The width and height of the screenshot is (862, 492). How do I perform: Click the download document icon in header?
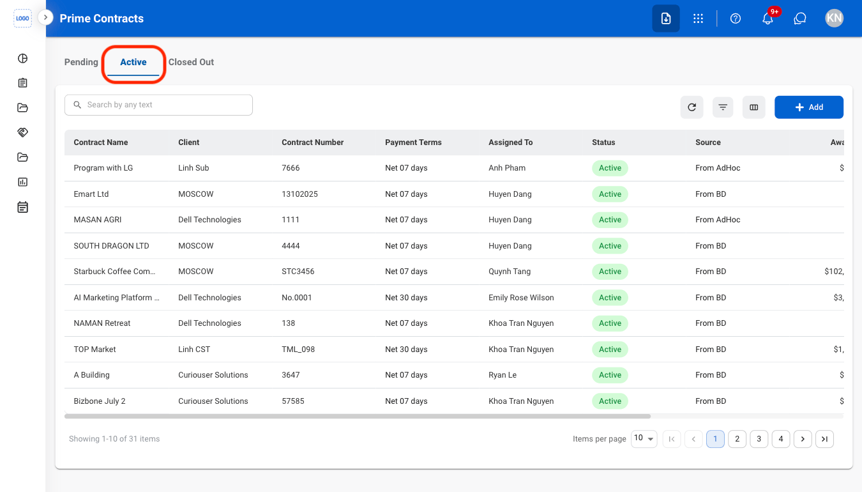click(666, 19)
